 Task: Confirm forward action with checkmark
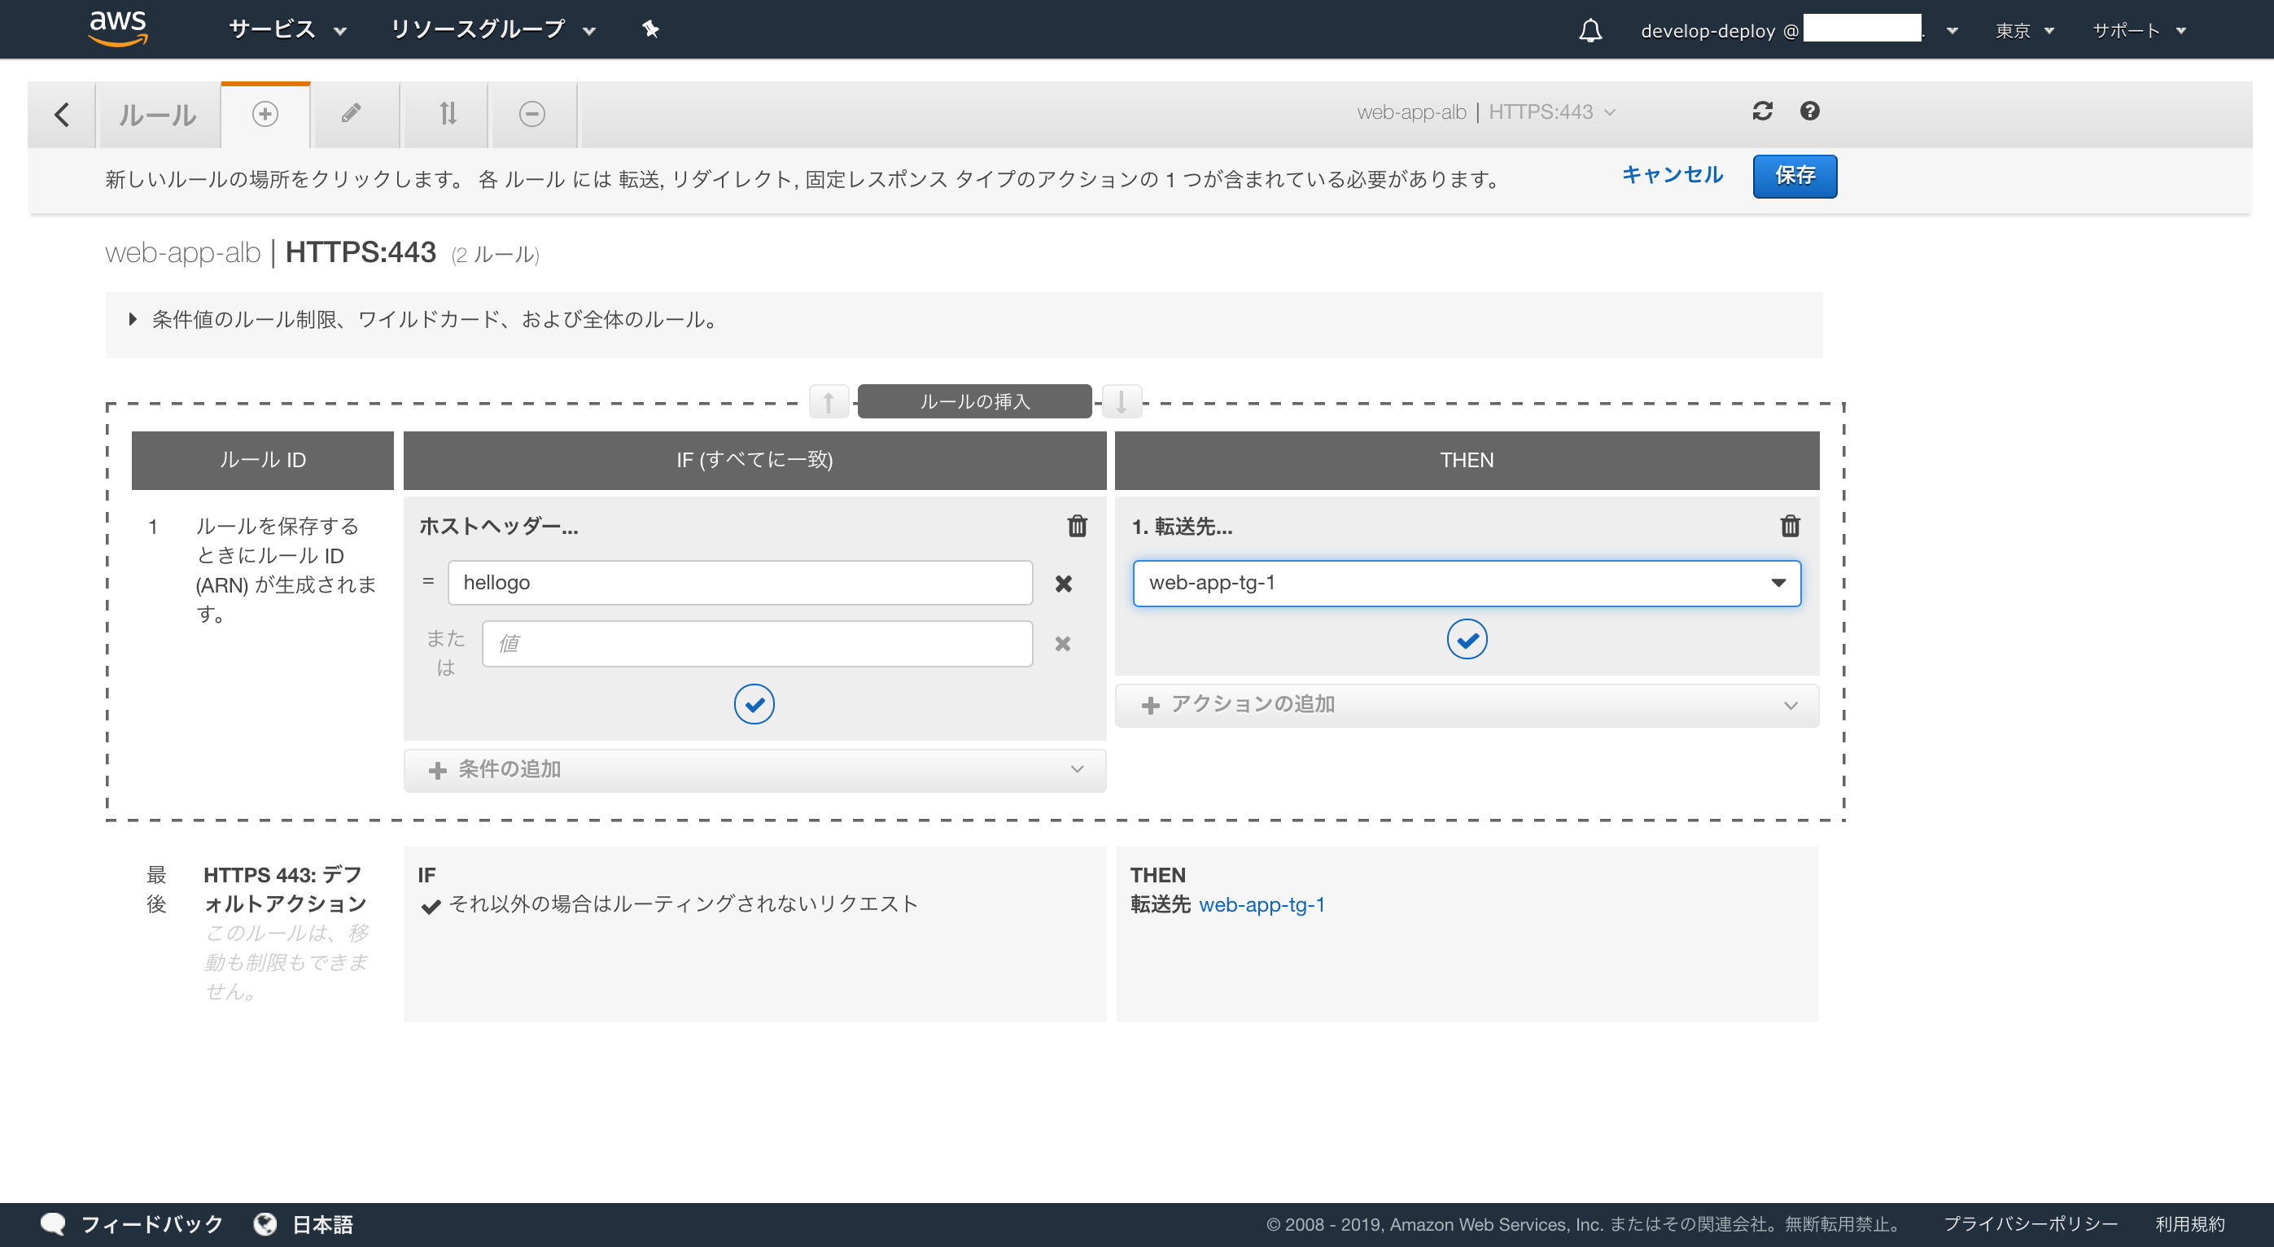[x=1467, y=640]
